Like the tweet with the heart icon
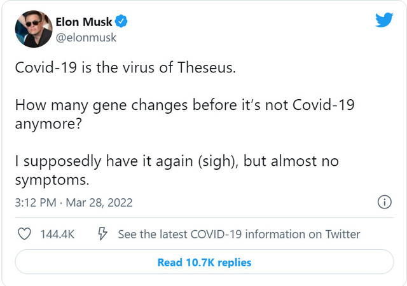The width and height of the screenshot is (407, 286). click(24, 234)
